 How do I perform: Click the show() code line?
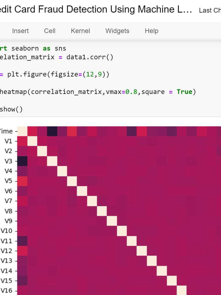[11, 109]
